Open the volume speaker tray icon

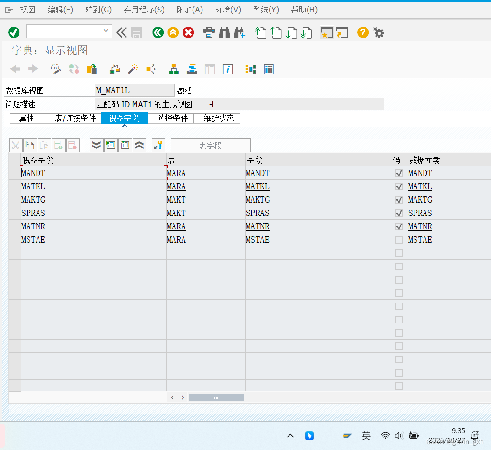[399, 436]
